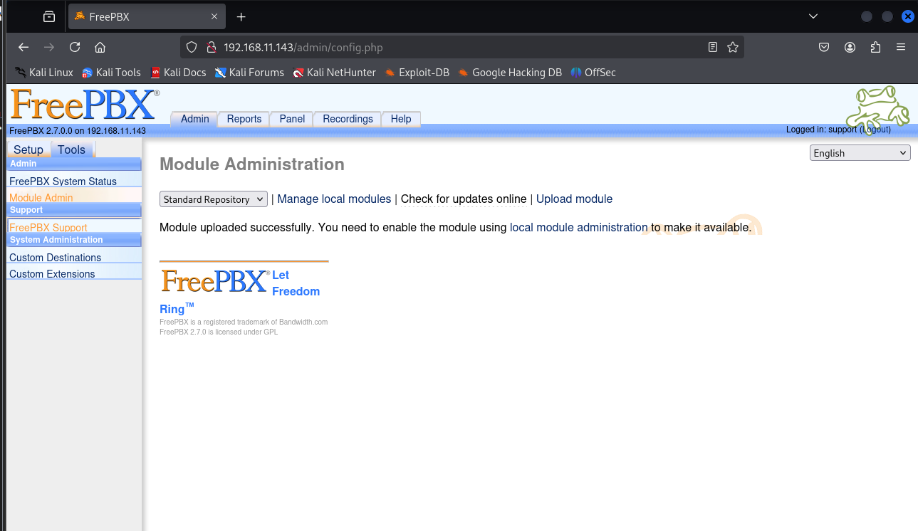918x531 pixels.
Task: Switch to the Reports tab
Action: [x=244, y=119]
